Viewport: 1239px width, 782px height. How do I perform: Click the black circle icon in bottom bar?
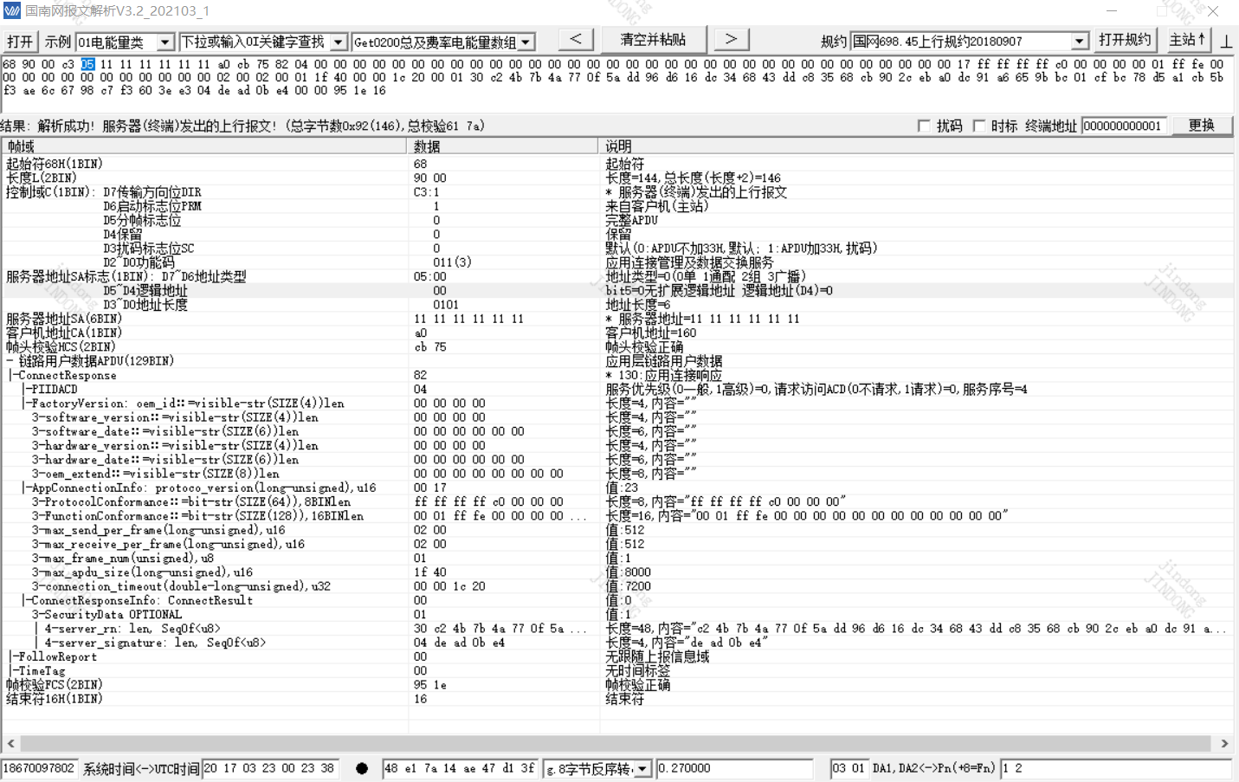(362, 768)
